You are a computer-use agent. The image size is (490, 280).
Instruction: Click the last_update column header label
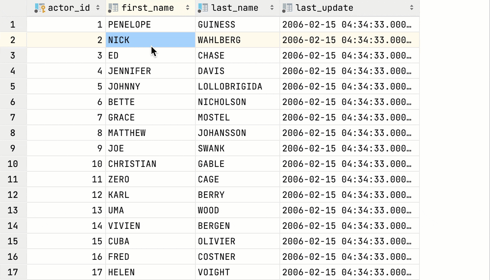tap(324, 8)
